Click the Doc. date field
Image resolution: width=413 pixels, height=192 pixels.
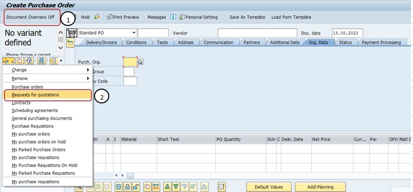click(348, 33)
